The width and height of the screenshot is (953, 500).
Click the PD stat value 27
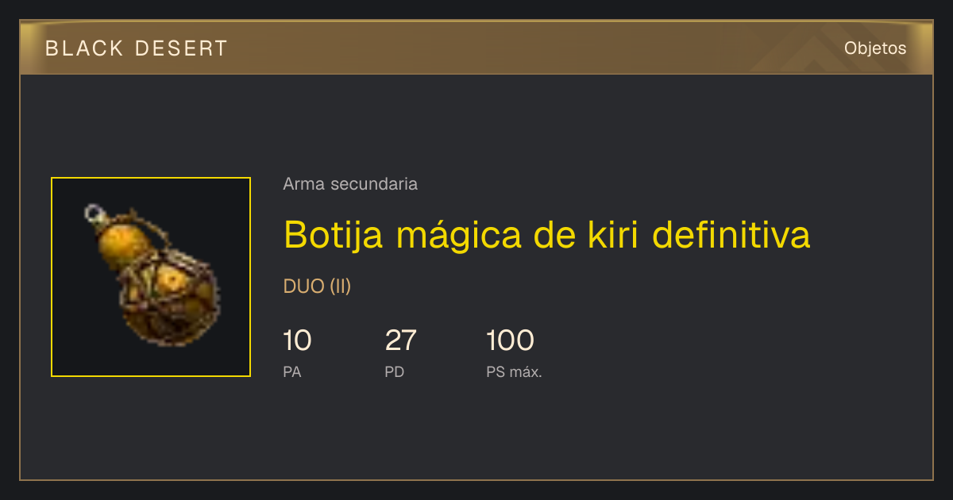pyautogui.click(x=400, y=340)
